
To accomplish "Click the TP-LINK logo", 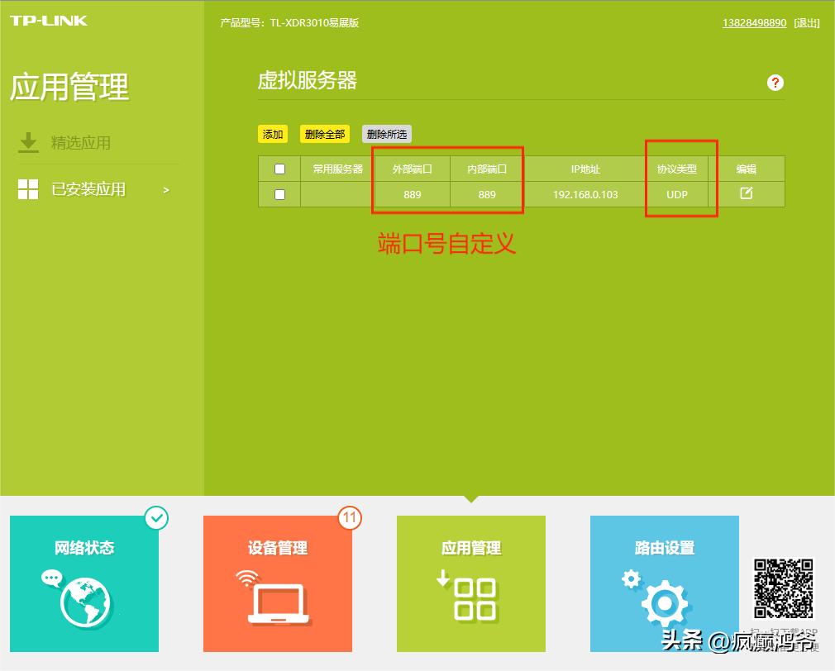I will 47,20.
